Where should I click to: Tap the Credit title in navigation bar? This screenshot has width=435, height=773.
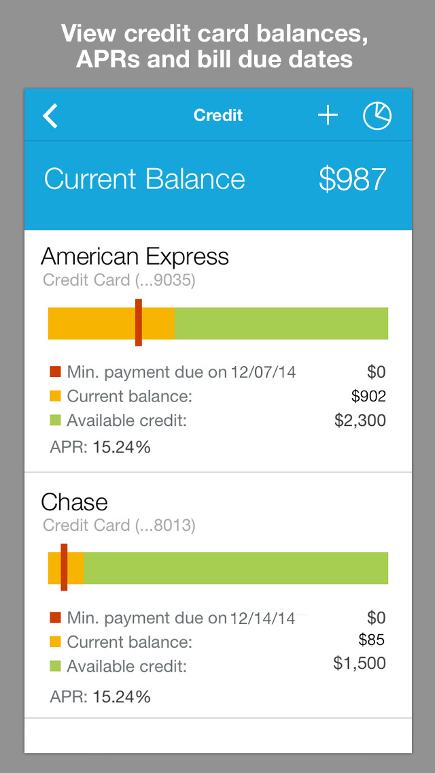pos(217,116)
